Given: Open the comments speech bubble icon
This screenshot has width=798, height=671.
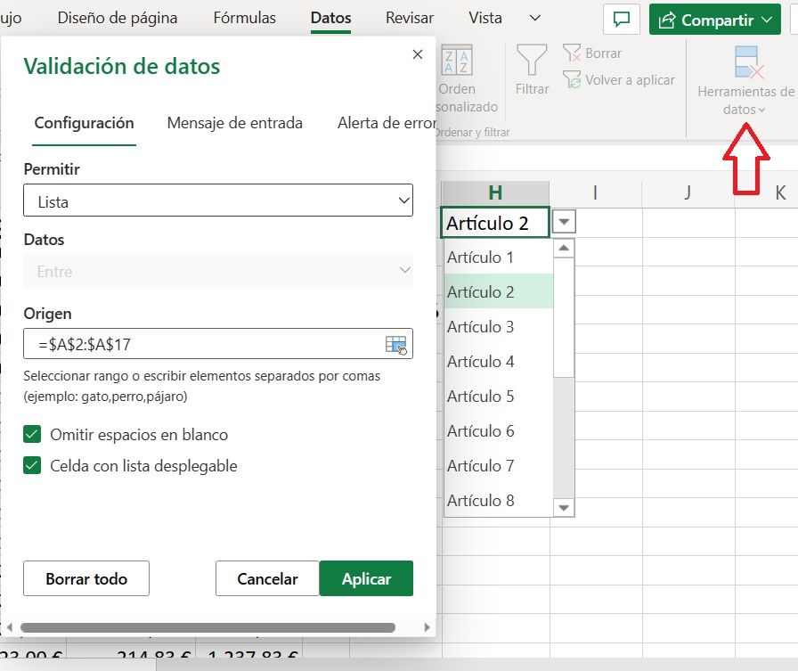Looking at the screenshot, I should click(x=621, y=19).
